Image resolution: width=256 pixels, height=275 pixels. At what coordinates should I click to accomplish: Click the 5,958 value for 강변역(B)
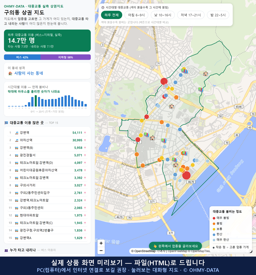(x=78, y=148)
